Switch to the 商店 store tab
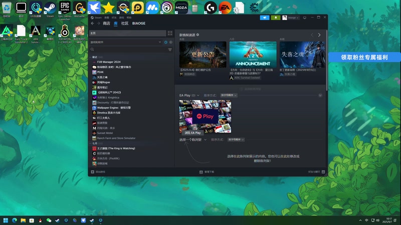Viewport: 401px width, 225px height. coord(106,23)
